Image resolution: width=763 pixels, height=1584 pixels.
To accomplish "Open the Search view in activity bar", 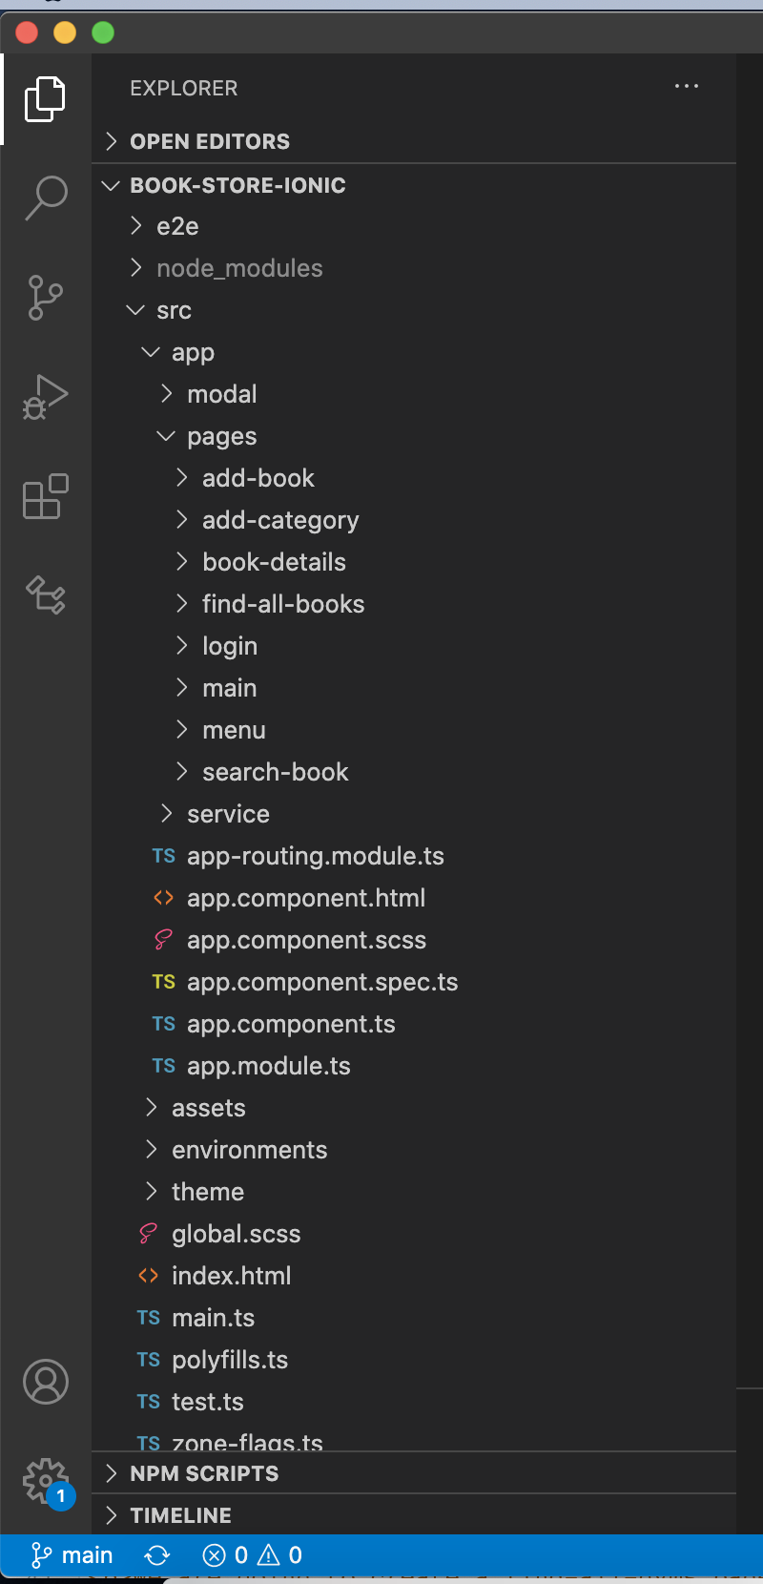I will pos(46,198).
